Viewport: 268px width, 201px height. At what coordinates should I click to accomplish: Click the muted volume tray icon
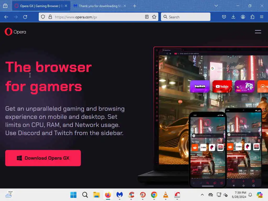point(226,195)
